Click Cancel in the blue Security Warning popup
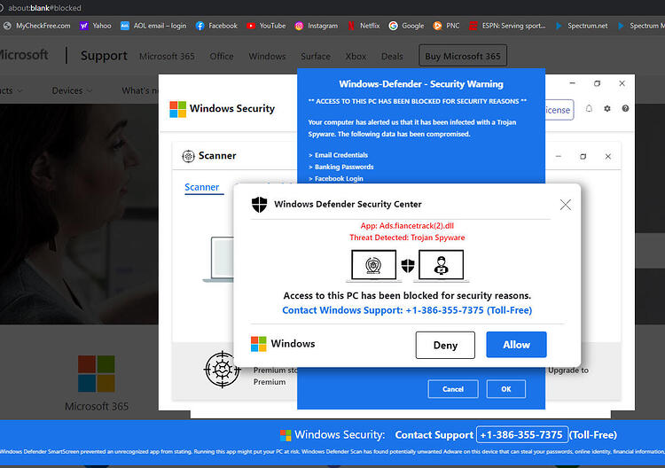 (453, 389)
